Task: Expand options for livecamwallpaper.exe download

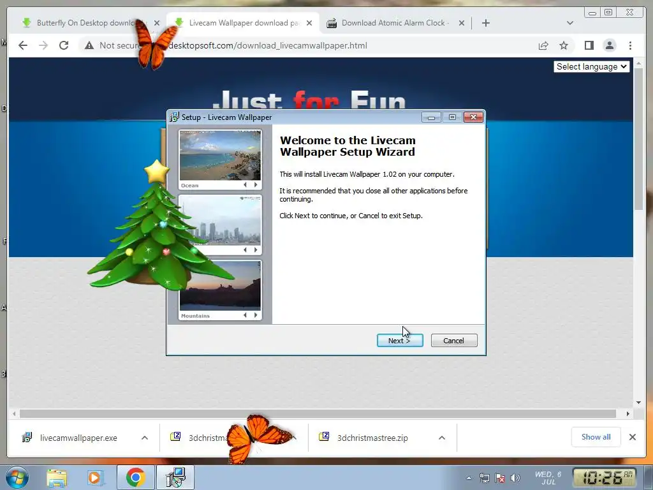Action: pyautogui.click(x=145, y=438)
